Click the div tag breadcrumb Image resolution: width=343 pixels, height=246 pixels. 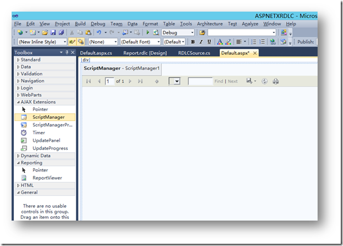pos(86,60)
